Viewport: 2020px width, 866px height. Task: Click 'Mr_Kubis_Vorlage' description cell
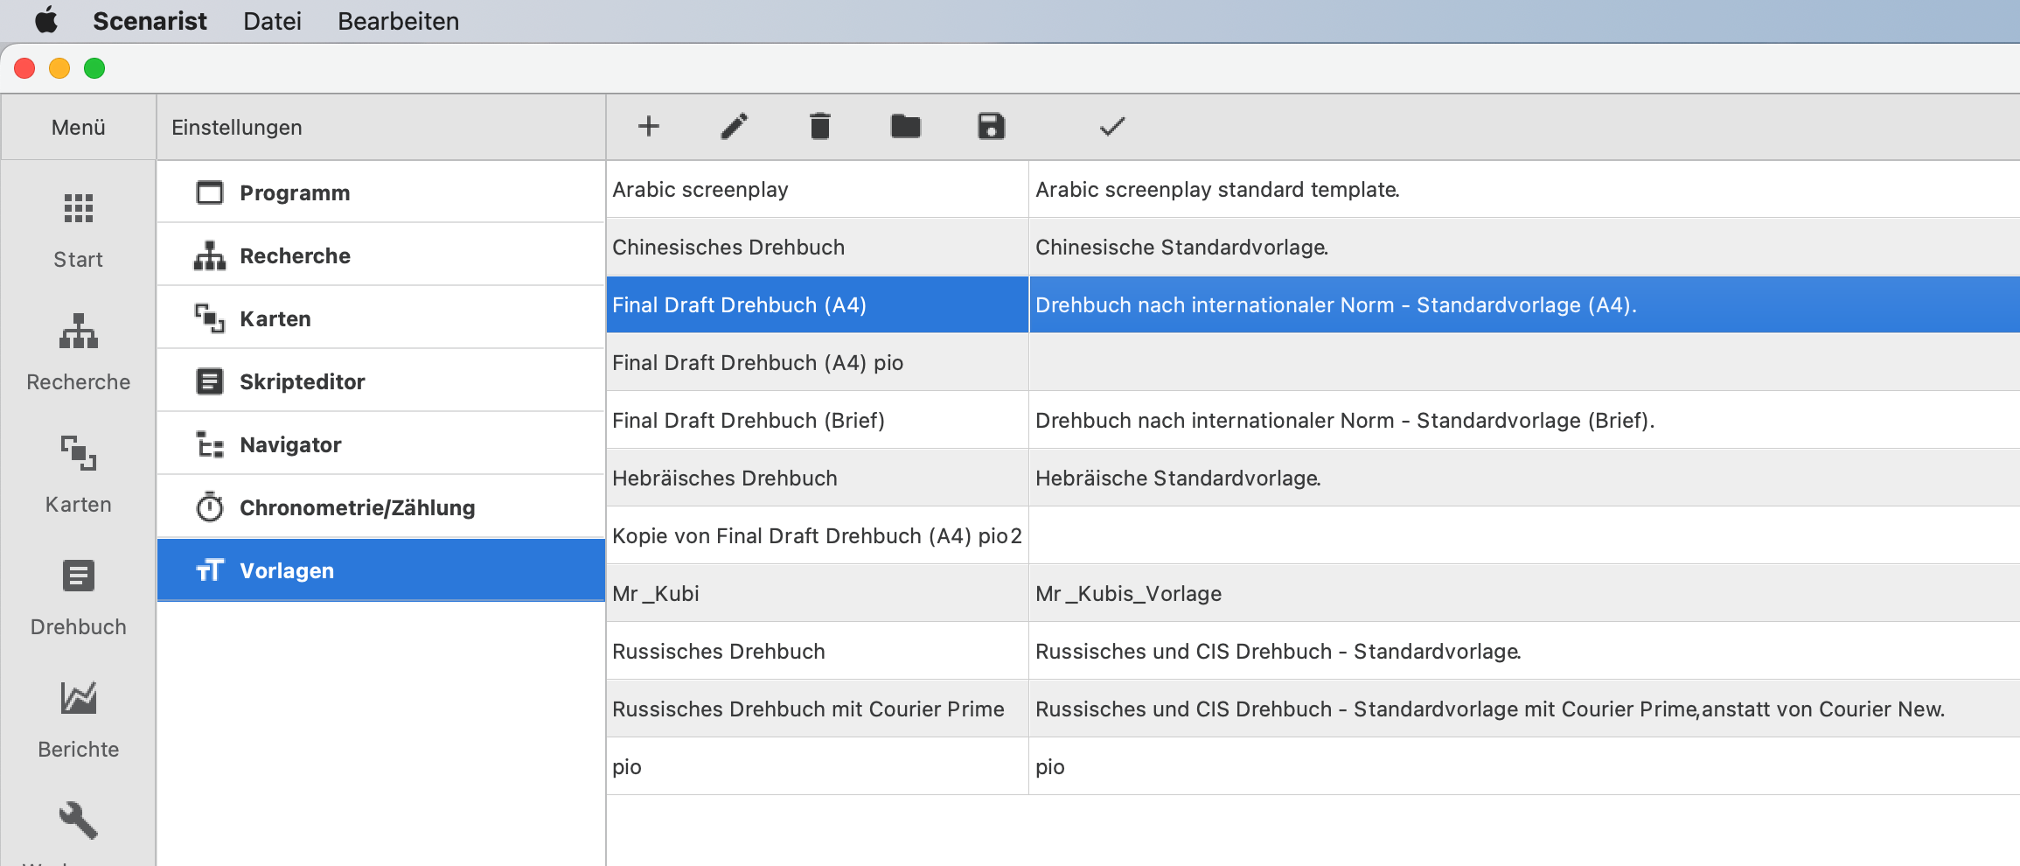[1524, 594]
